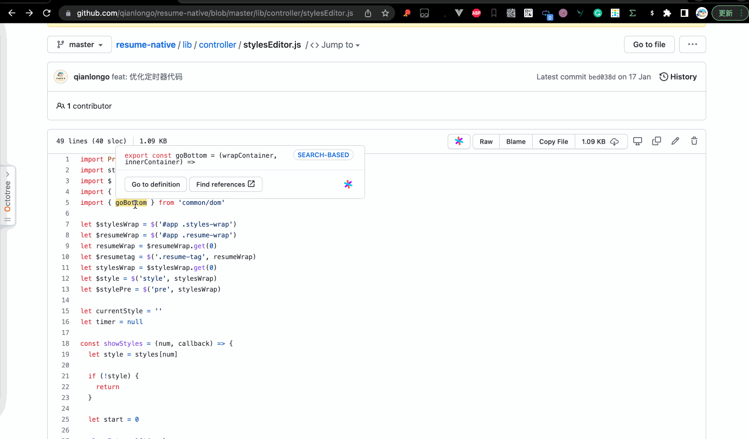The image size is (749, 439).
Task: Bookmark this page with the star icon
Action: 385,13
